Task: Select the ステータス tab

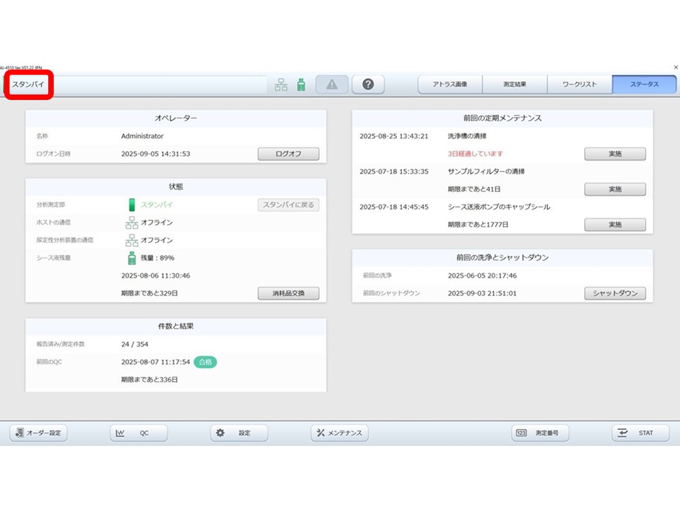Action: coord(644,84)
